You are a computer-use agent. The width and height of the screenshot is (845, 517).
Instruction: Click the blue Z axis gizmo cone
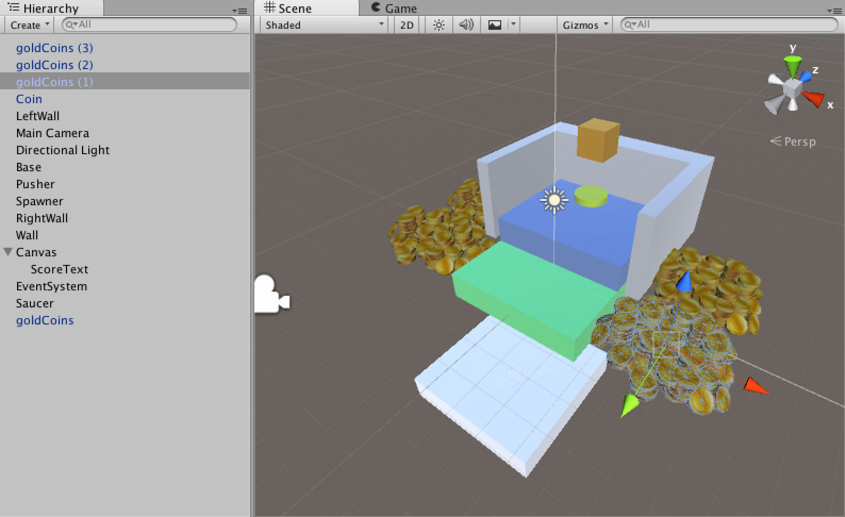806,76
